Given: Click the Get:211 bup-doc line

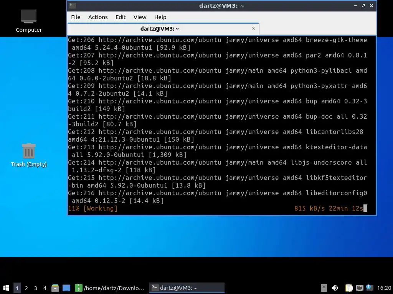Looking at the screenshot, I should coord(218,120).
